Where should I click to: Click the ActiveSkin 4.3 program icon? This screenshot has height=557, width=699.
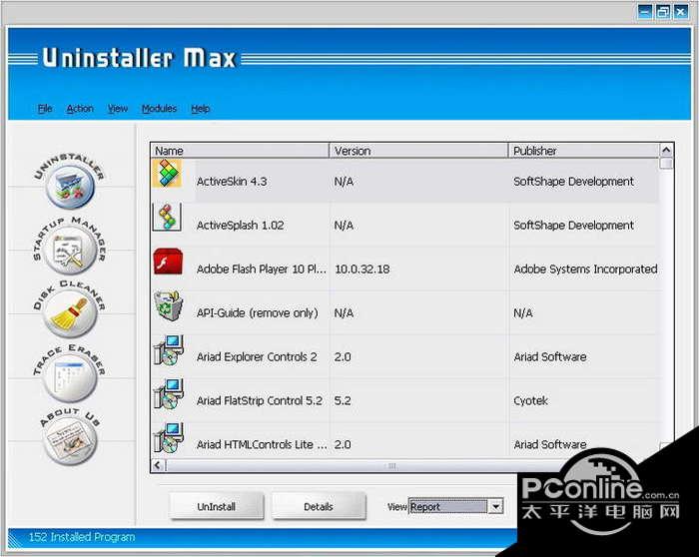tap(167, 173)
